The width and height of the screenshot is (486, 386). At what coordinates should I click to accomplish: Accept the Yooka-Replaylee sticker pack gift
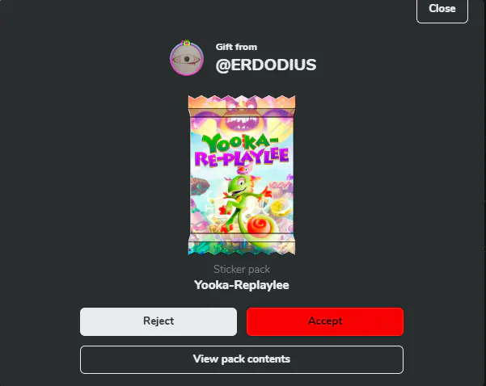pyautogui.click(x=325, y=321)
